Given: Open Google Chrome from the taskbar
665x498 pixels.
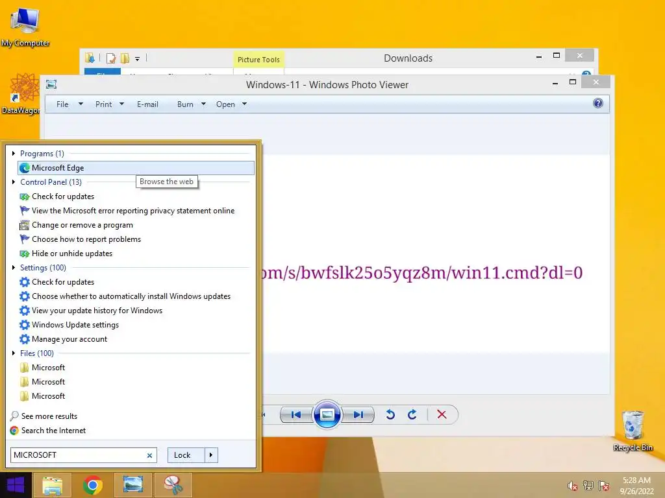Looking at the screenshot, I should coord(93,485).
